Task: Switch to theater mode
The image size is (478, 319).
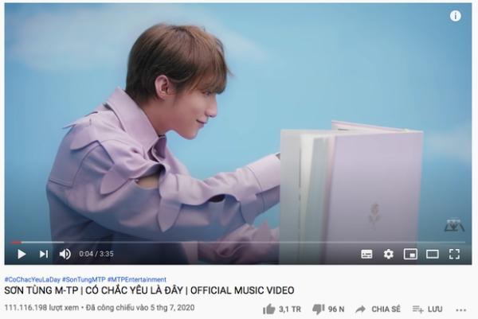Action: coord(433,254)
